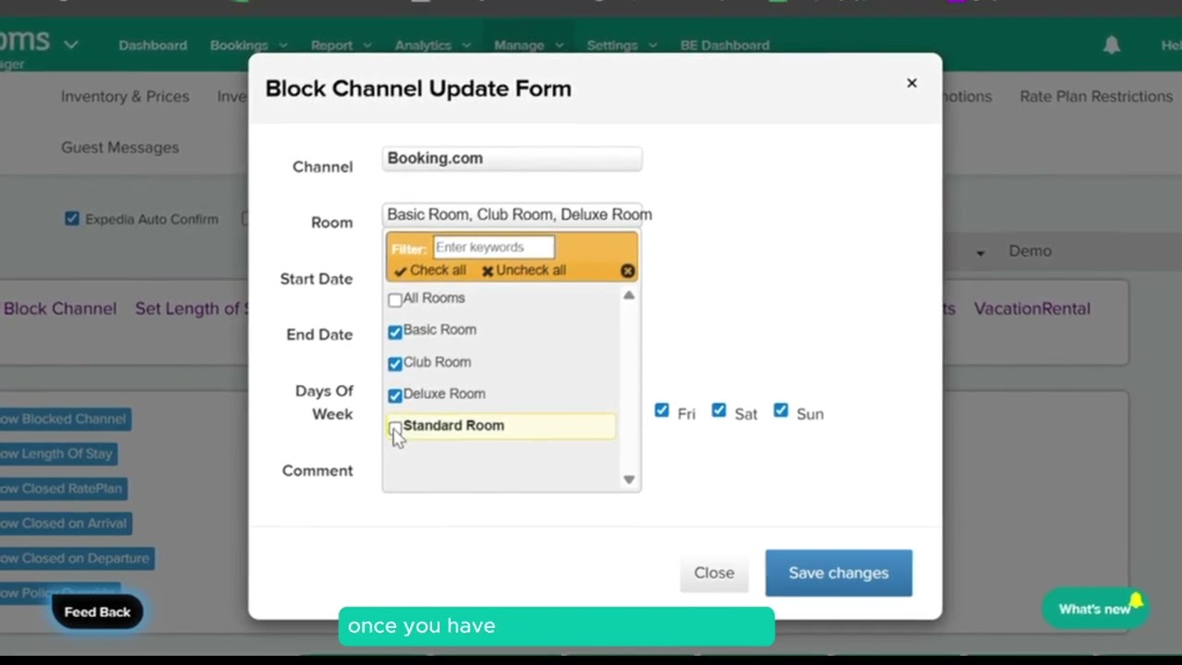Click Show Blocked Channel button
Image resolution: width=1182 pixels, height=665 pixels.
click(65, 419)
